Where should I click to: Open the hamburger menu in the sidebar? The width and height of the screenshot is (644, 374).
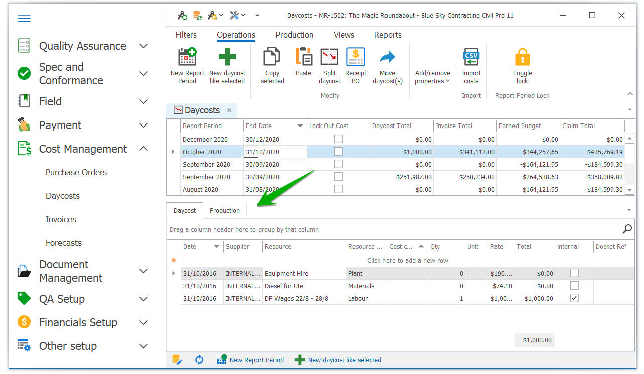click(24, 19)
